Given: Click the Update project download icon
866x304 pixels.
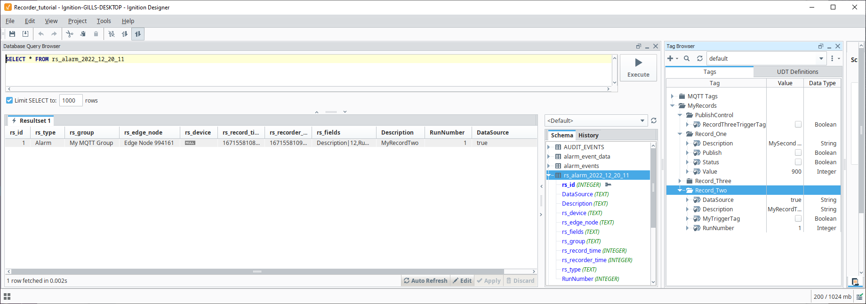Looking at the screenshot, I should click(x=25, y=34).
